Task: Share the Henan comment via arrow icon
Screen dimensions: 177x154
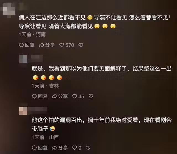Action: tap(41, 45)
